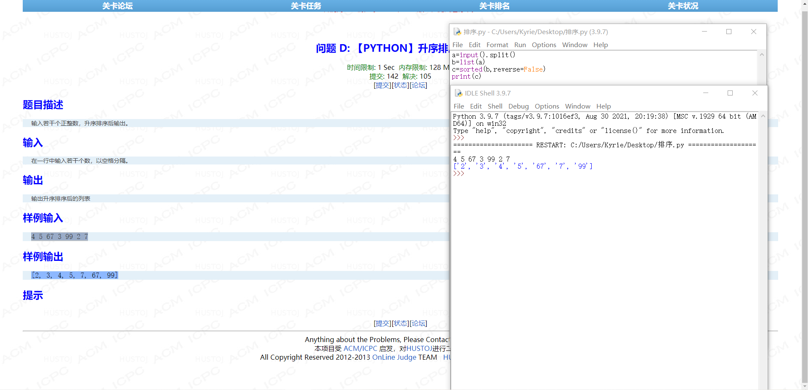Click sample input text 4 5 67 3 99 2 7

coord(60,237)
